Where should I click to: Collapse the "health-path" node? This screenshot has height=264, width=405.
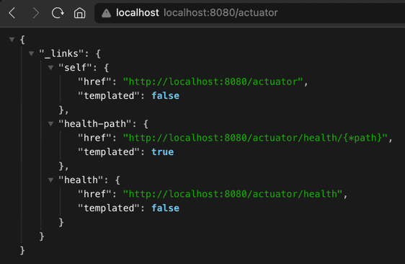(x=51, y=124)
